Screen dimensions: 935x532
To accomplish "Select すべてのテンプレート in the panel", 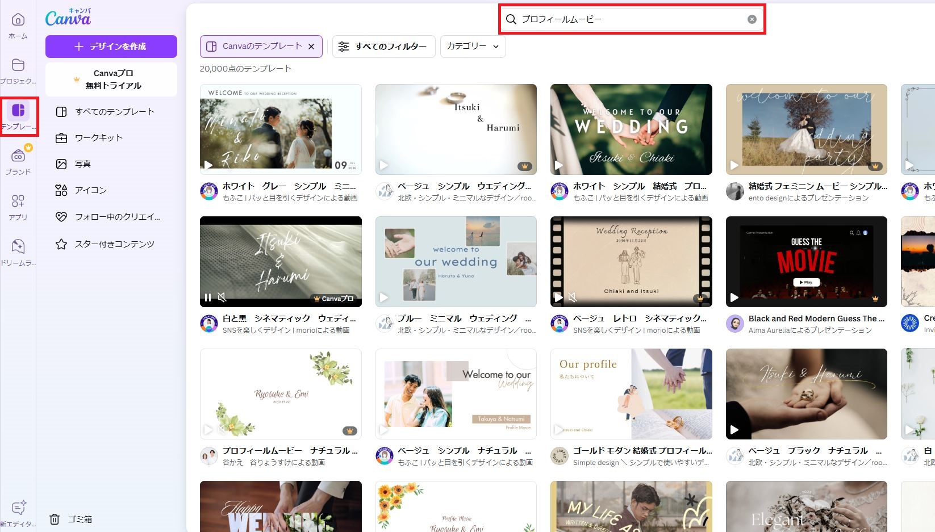I will [x=115, y=111].
